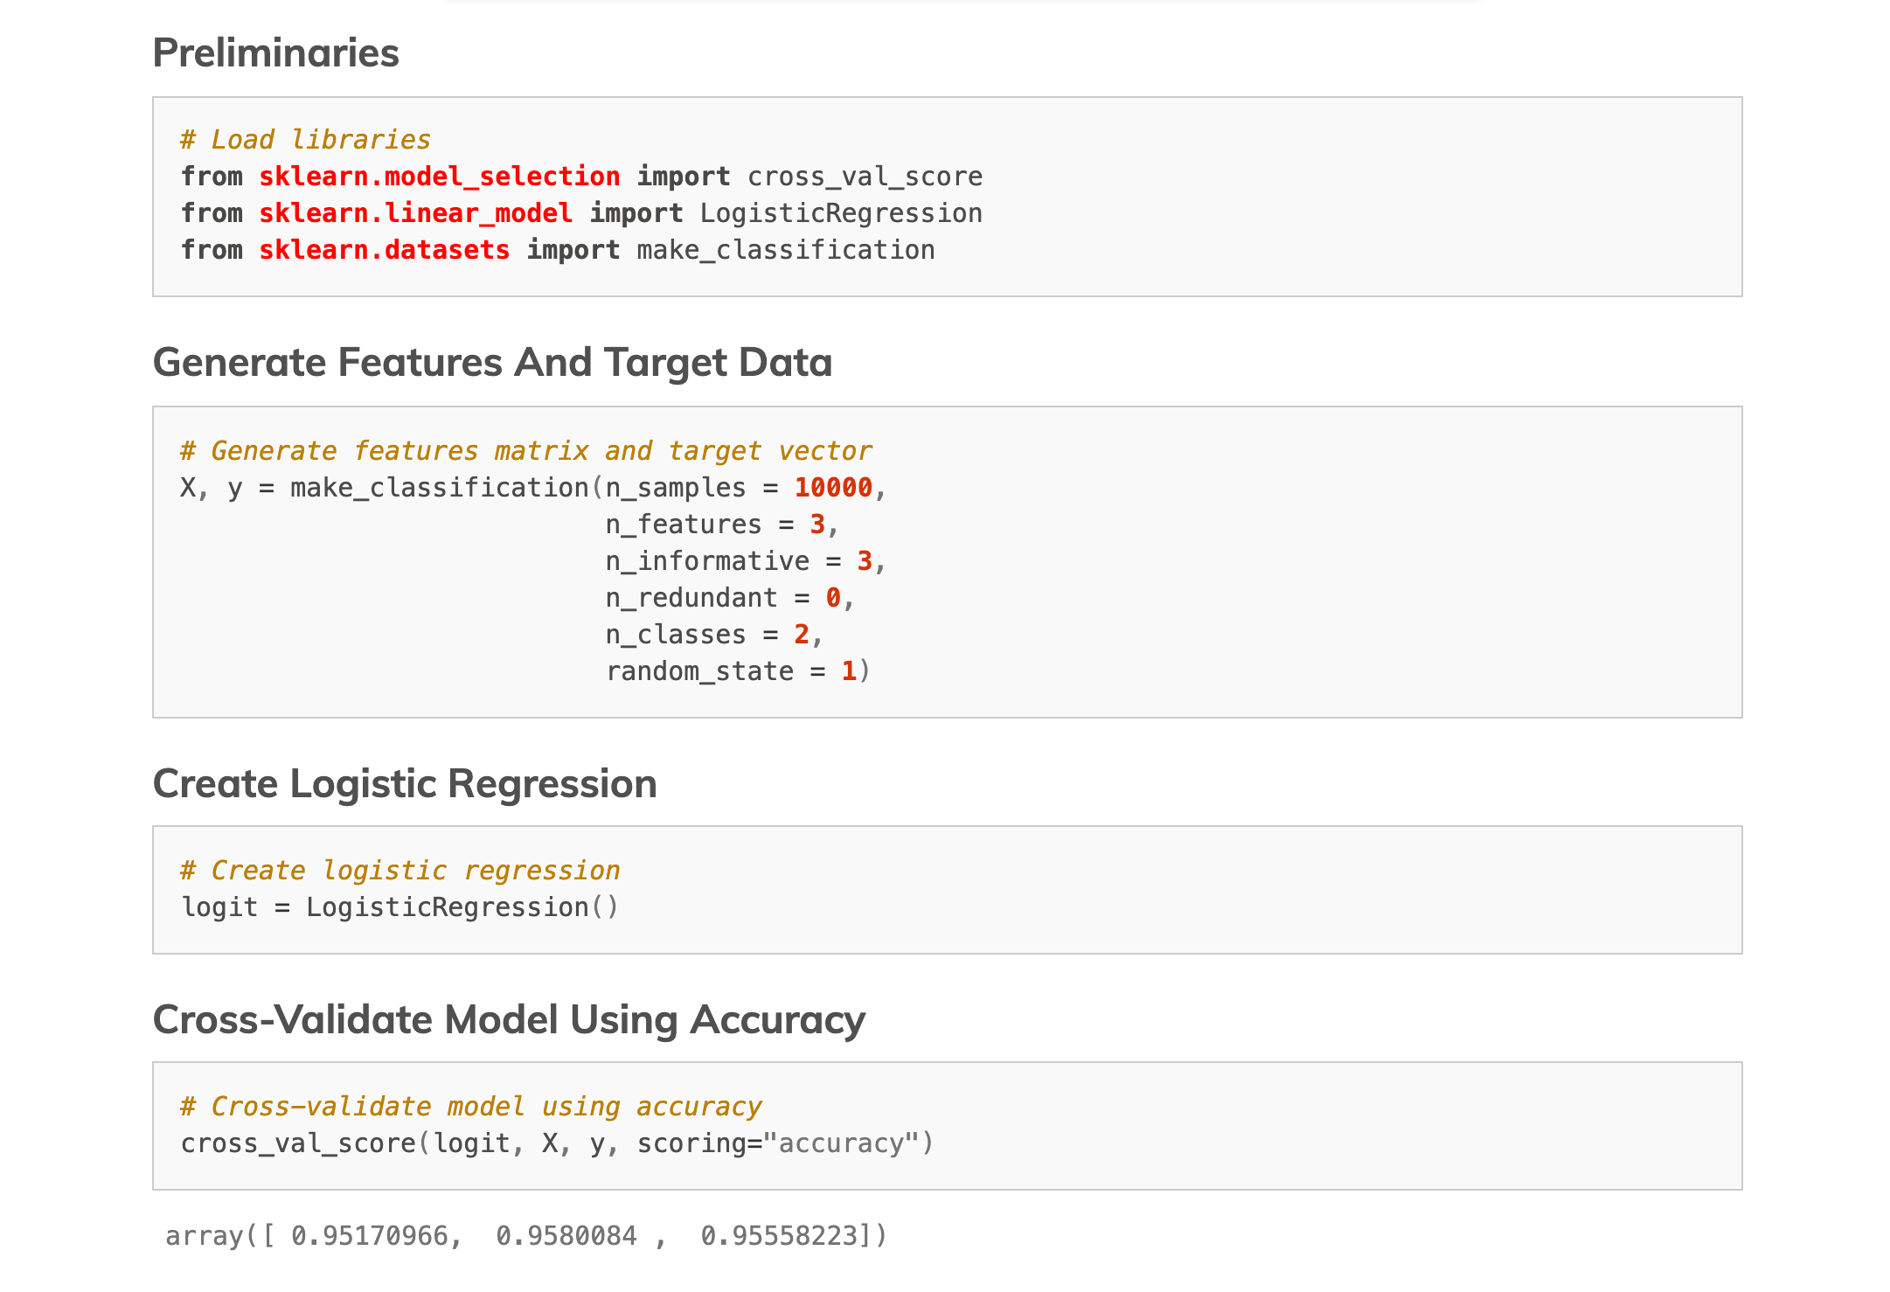Click the cross_val_score(logit, X, y...) code line
The image size is (1890, 1292).
pyautogui.click(x=558, y=1143)
